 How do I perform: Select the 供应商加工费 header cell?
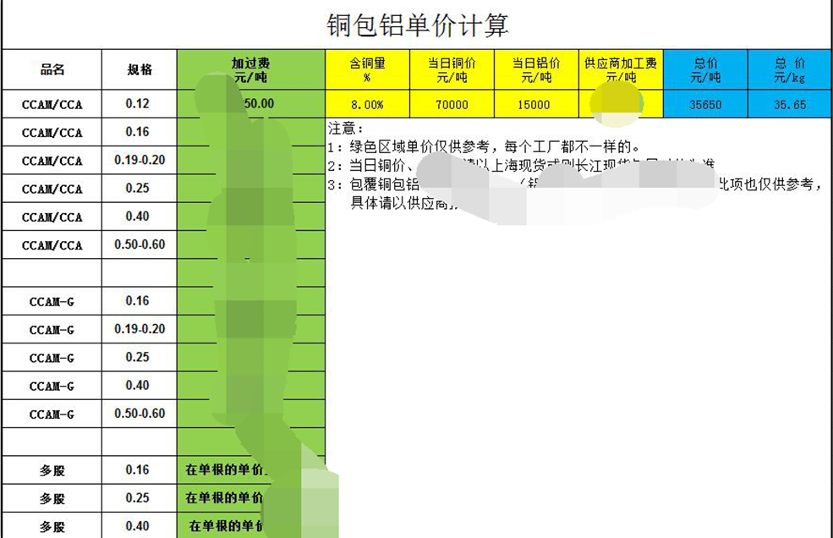[x=622, y=69]
